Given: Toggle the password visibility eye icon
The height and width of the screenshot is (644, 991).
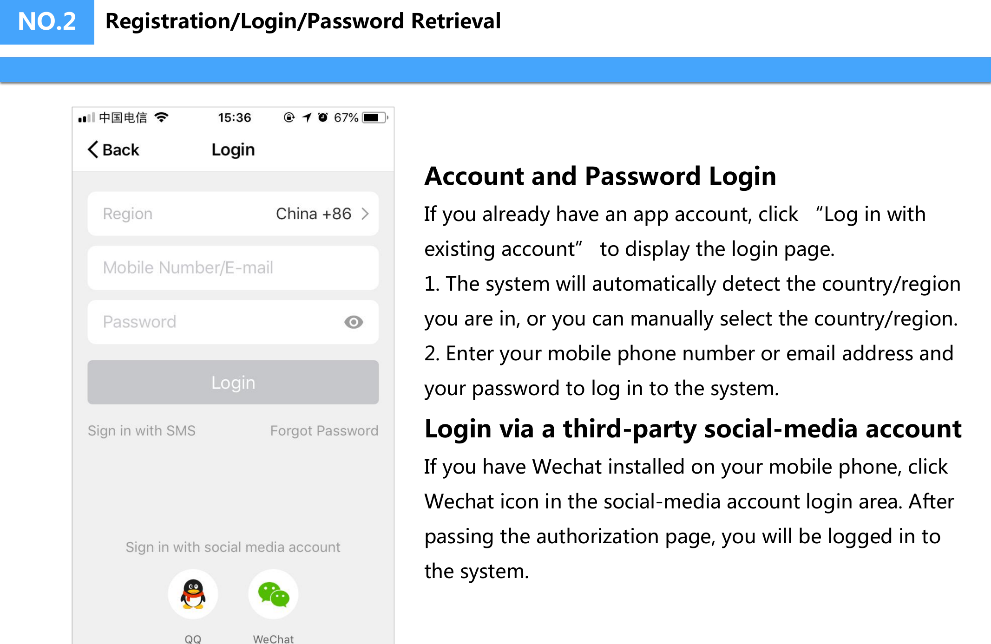Looking at the screenshot, I should click(354, 322).
